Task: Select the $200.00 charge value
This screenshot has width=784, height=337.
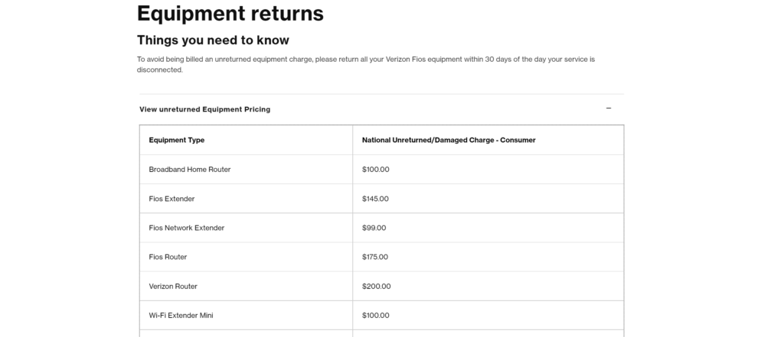Action: coord(376,287)
